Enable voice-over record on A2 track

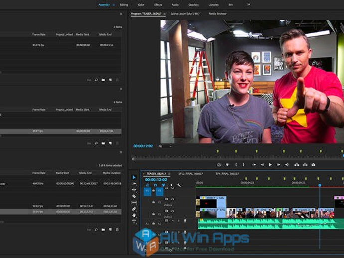point(185,221)
